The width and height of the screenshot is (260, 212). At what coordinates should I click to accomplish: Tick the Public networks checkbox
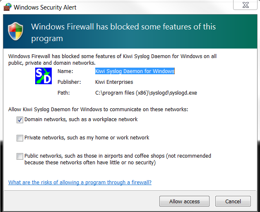point(20,156)
